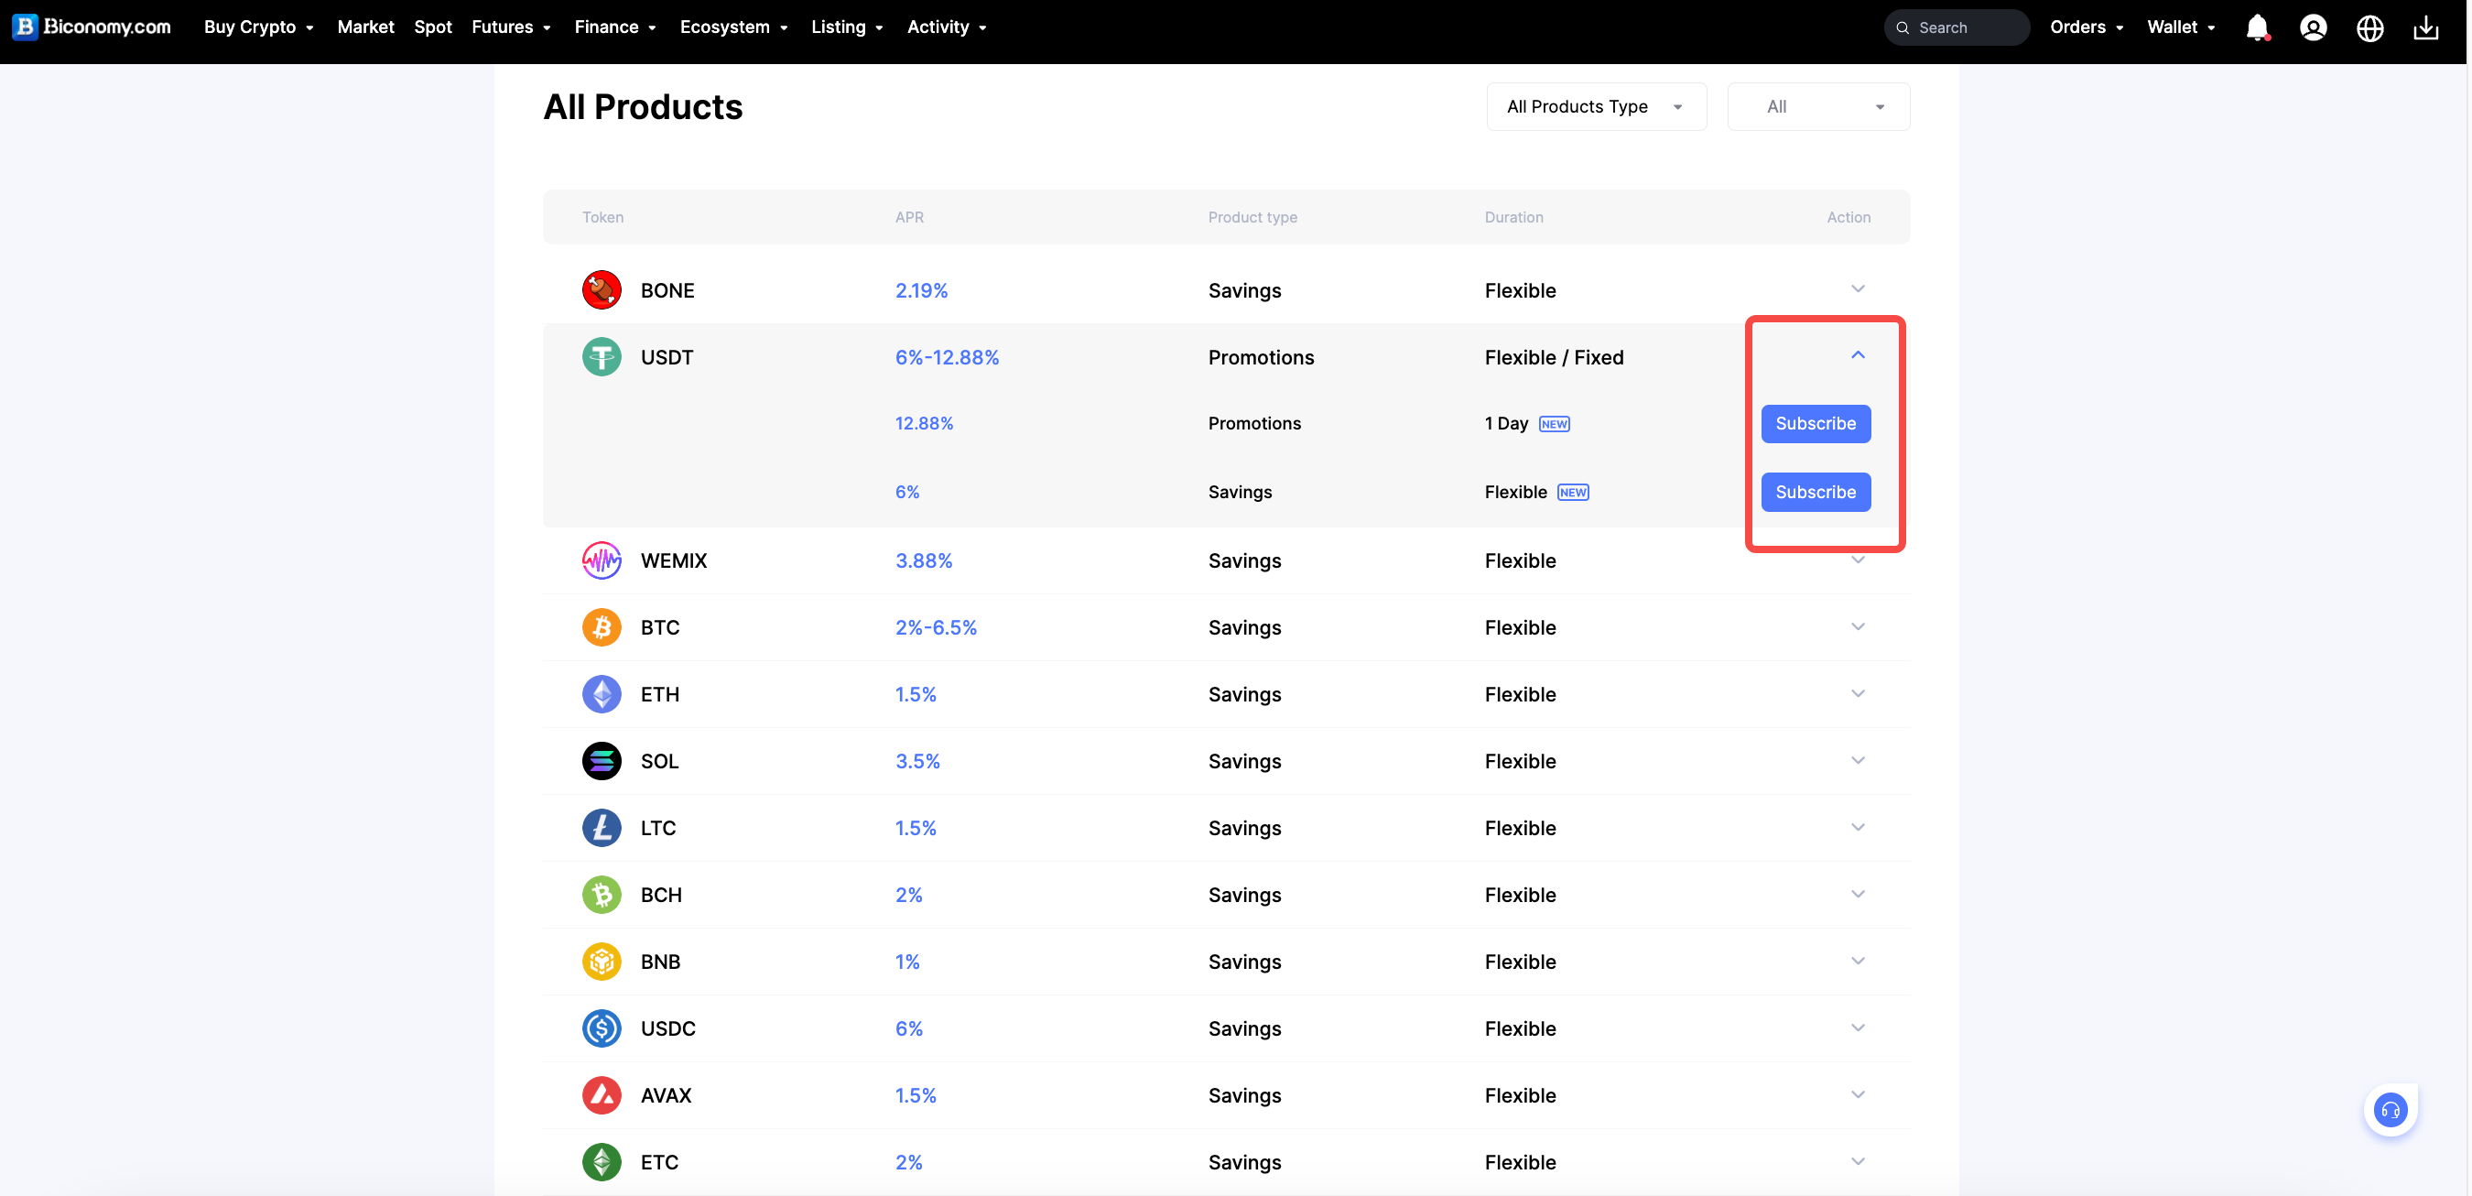
Task: Expand the USDC row chevron
Action: (1858, 1027)
